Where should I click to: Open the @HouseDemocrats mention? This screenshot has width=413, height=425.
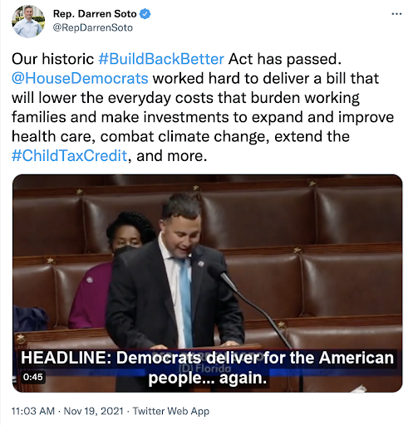coord(80,78)
